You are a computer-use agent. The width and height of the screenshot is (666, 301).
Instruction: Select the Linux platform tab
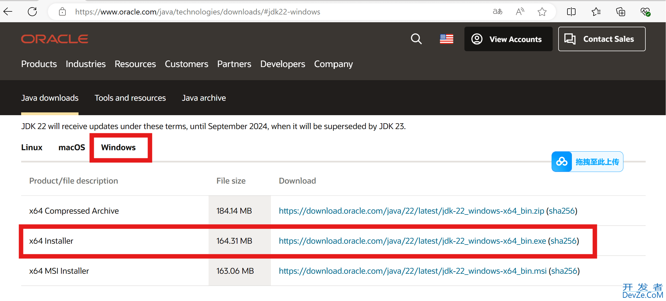click(x=32, y=147)
